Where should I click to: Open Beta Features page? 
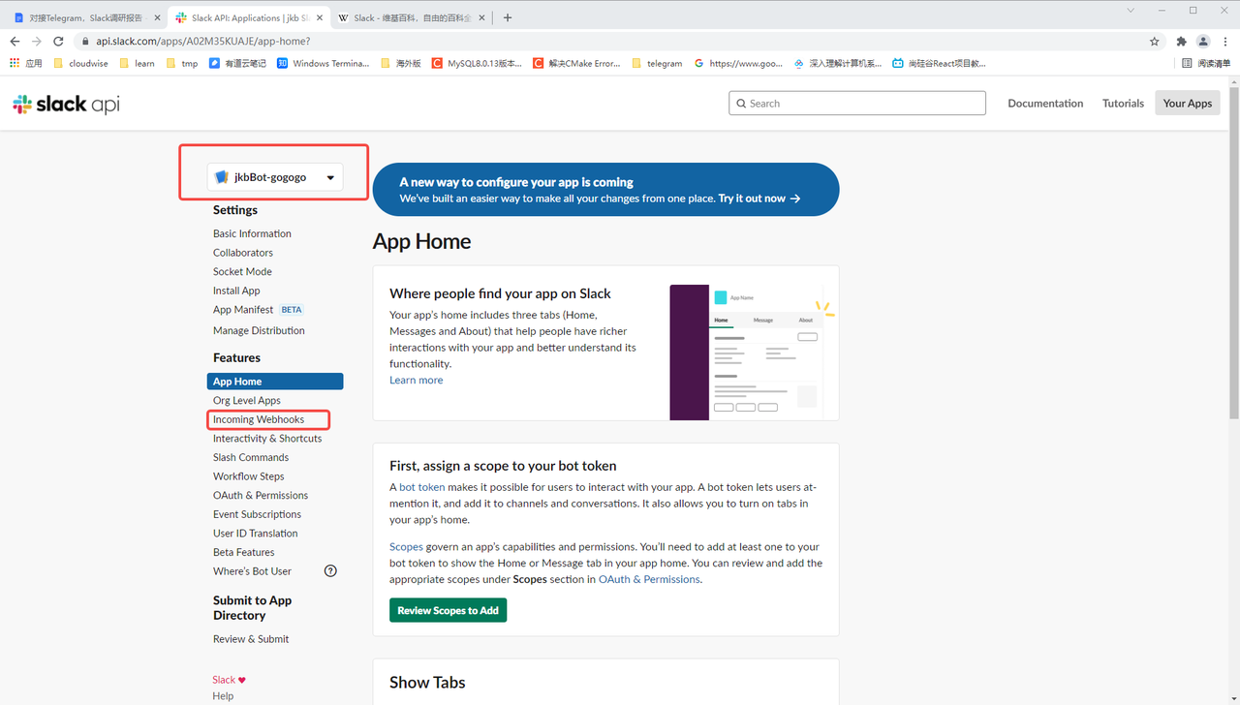(244, 552)
